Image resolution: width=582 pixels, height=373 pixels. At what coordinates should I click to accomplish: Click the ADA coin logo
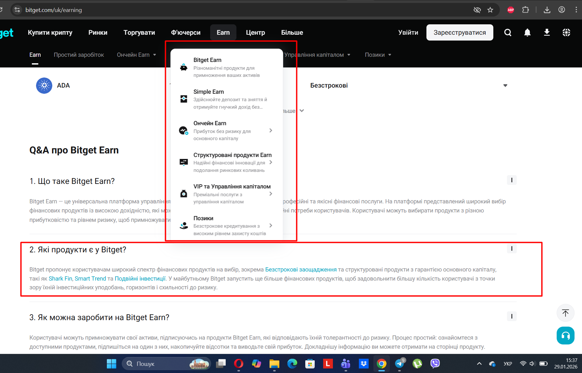[x=44, y=86]
